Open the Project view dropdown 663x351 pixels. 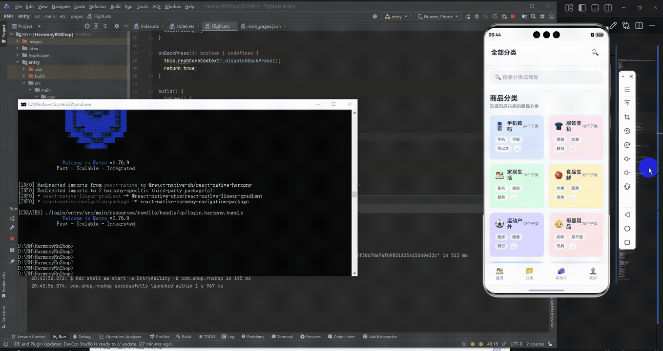coord(25,26)
